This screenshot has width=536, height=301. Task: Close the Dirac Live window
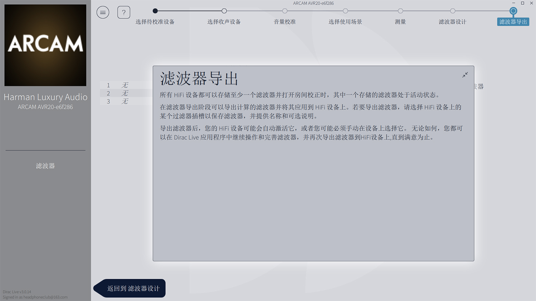point(531,3)
